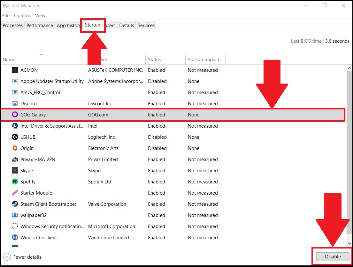
Task: Open the File menu
Action: click(x=6, y=16)
